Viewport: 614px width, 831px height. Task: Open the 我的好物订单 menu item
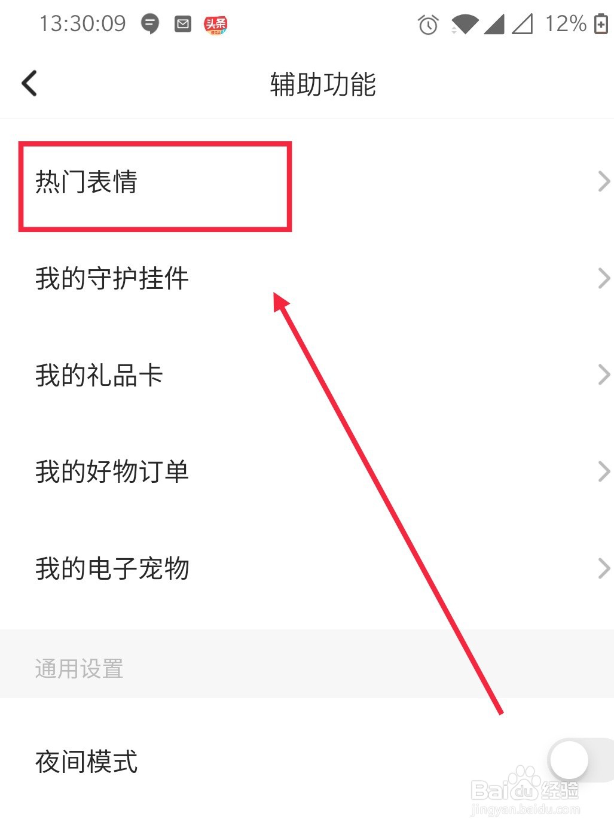(307, 471)
